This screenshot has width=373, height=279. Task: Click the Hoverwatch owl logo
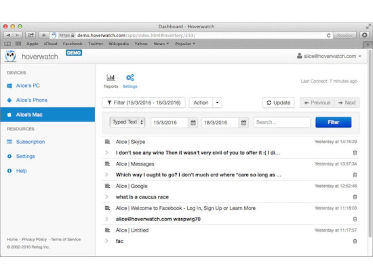(10, 56)
